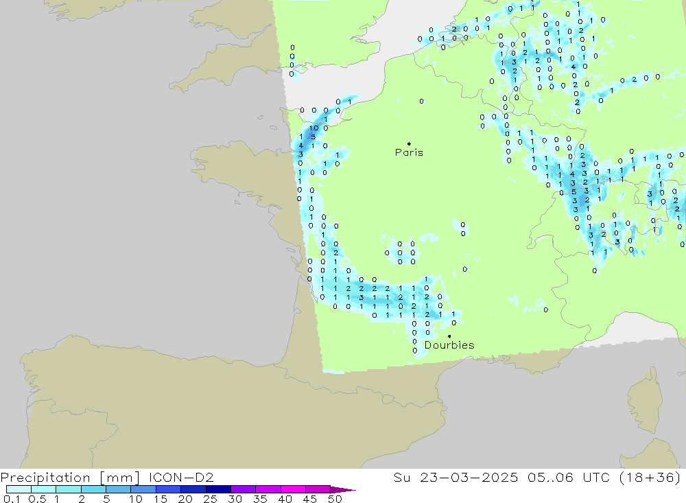Click the 2–5 mm legend color swatch
The height and width of the screenshot is (503, 686).
(93, 489)
